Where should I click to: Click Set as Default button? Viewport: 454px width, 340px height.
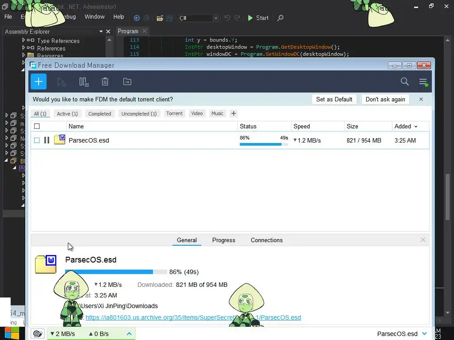pos(334,99)
